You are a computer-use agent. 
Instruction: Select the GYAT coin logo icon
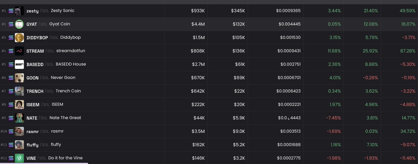(x=20, y=24)
